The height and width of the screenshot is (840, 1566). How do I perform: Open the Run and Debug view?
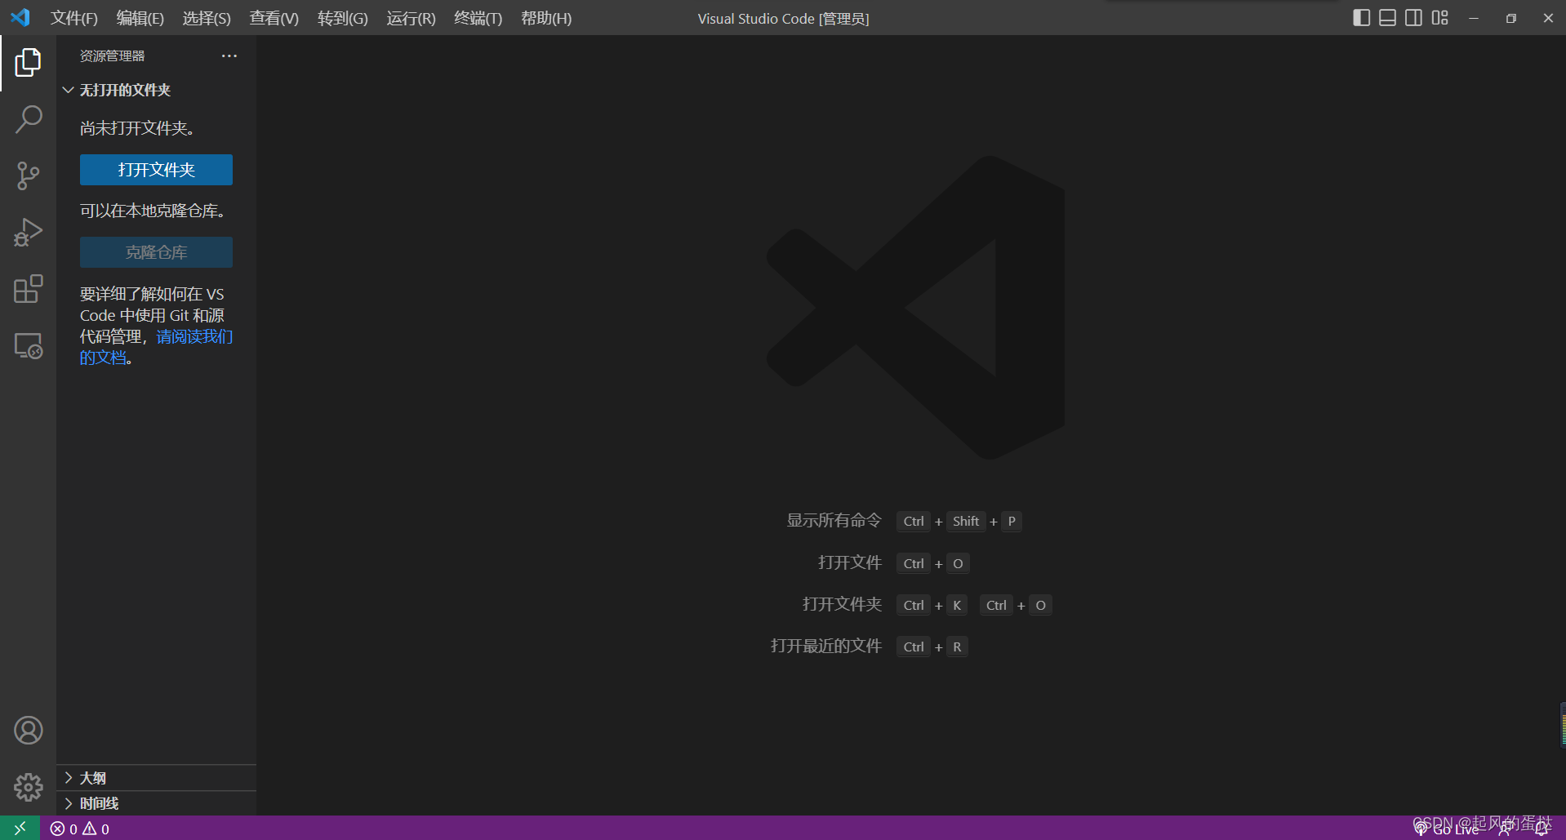28,233
